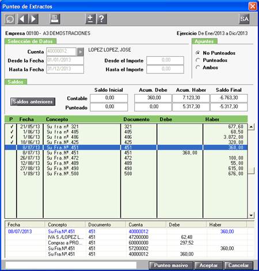Click the Saldos anteriores button
This screenshot has width=259, height=271.
tap(33, 102)
